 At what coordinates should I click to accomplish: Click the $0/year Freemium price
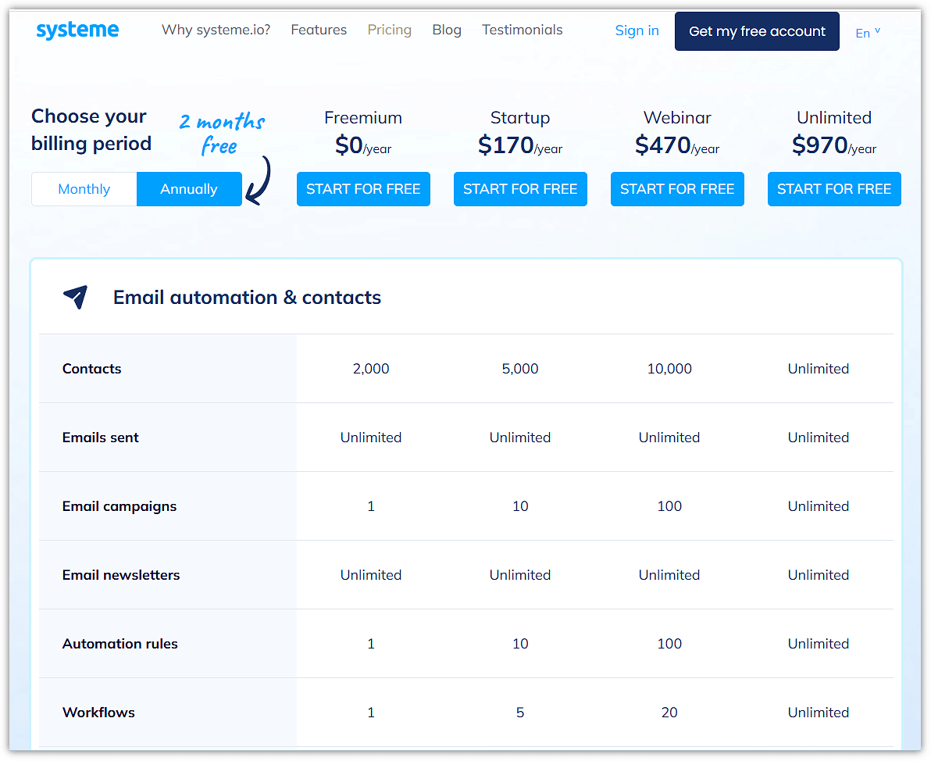pos(363,145)
